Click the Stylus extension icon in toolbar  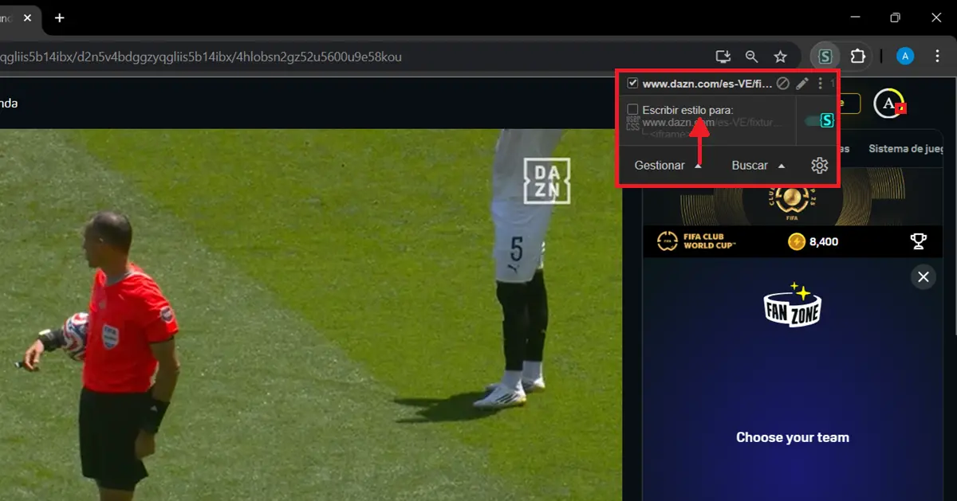[x=825, y=57]
